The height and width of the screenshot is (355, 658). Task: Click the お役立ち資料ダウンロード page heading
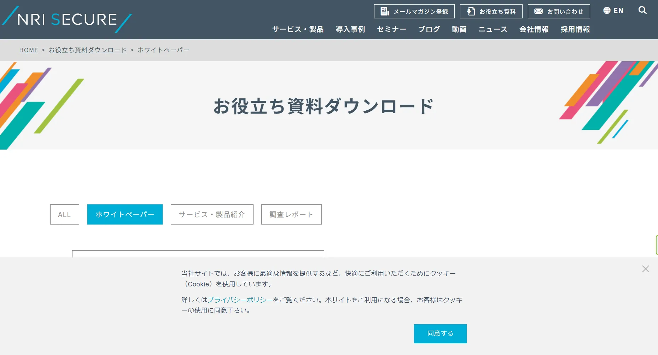coord(323,106)
